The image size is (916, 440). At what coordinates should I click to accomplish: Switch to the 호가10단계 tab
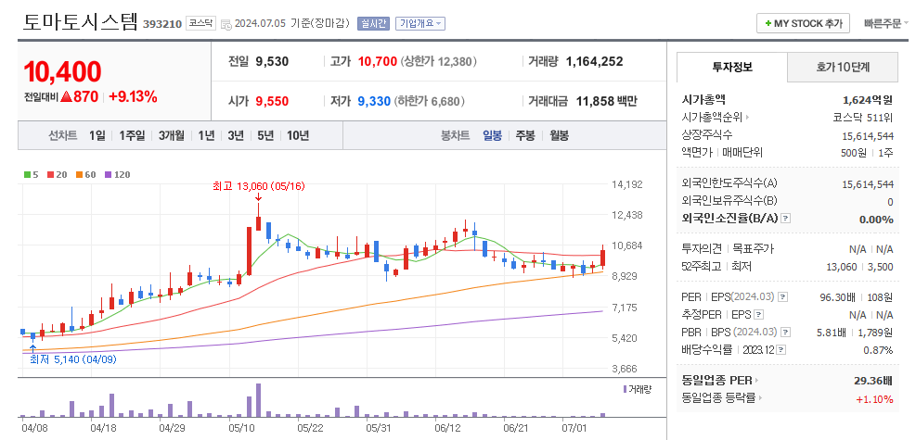pos(843,67)
